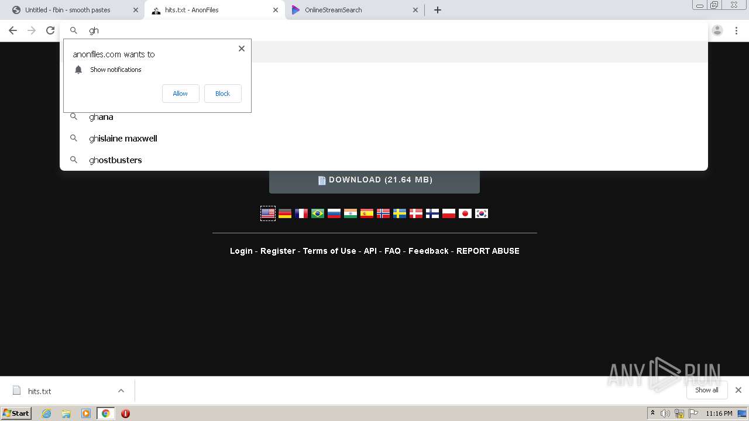Click the REPORT ABUSE link

tap(488, 251)
